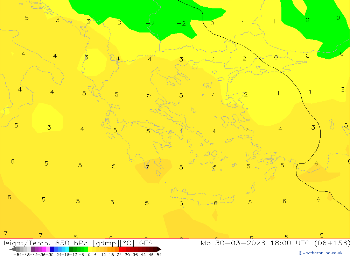Click the 'Height/Temp.' title text
The height and width of the screenshot is (256, 350).
26,243
